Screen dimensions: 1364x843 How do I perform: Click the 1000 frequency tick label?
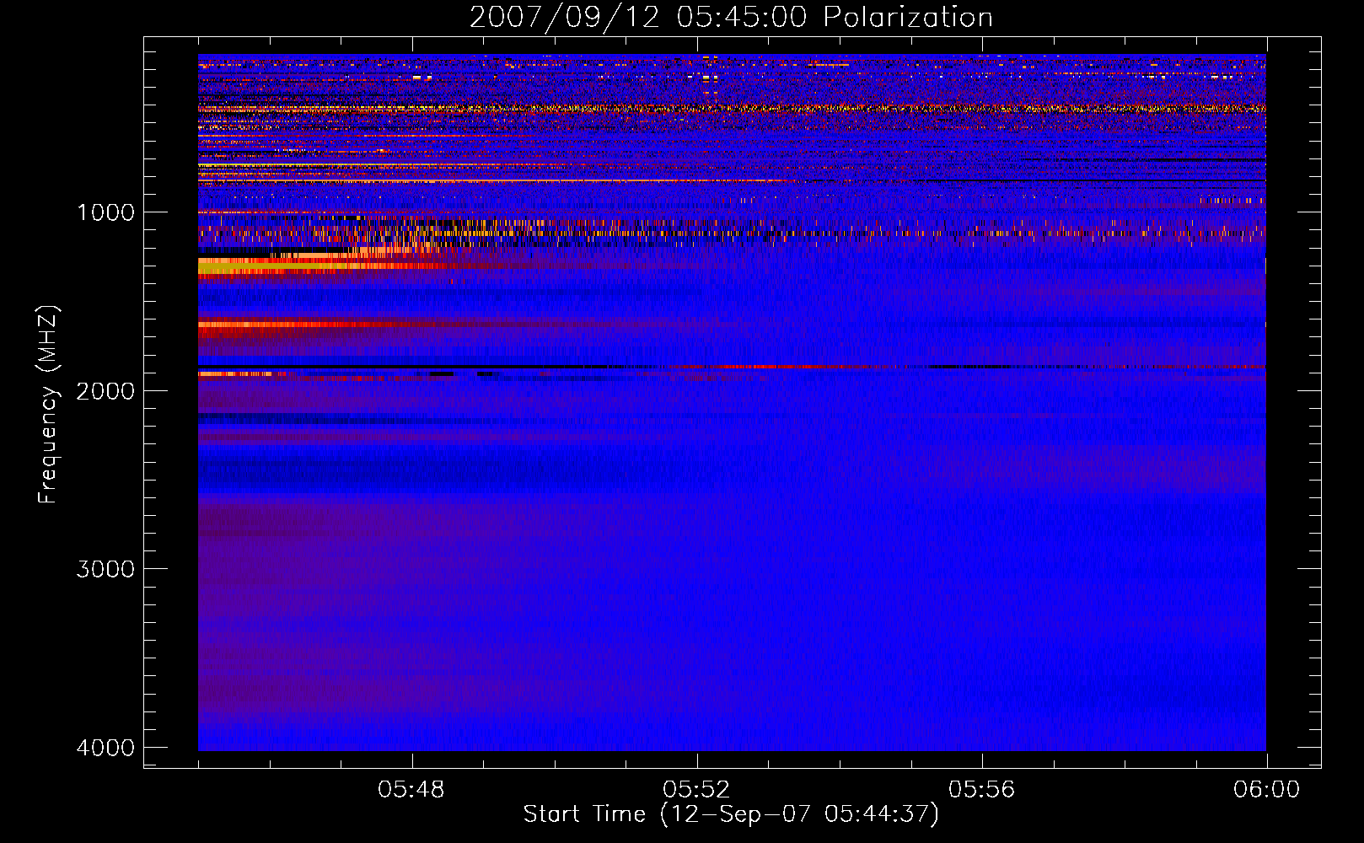105,212
